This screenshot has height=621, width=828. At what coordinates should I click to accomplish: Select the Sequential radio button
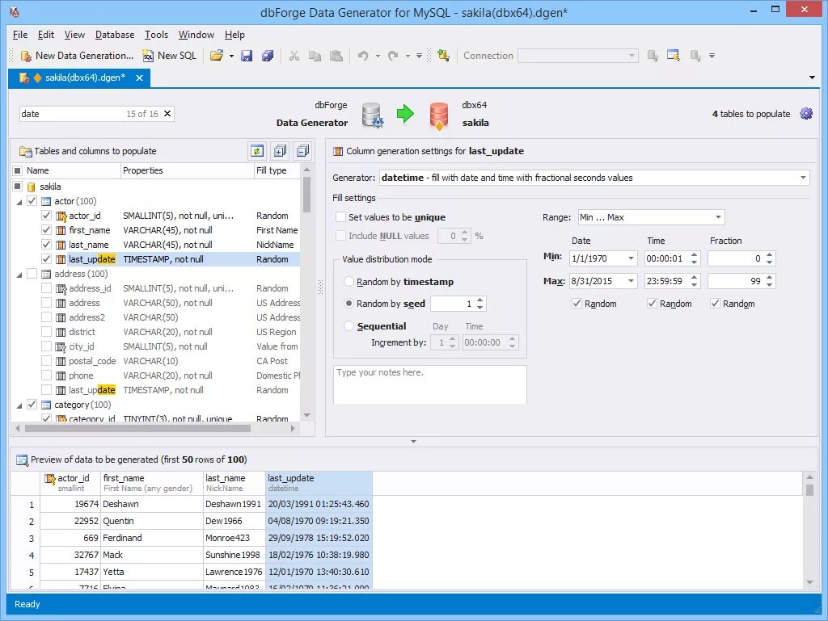(349, 325)
